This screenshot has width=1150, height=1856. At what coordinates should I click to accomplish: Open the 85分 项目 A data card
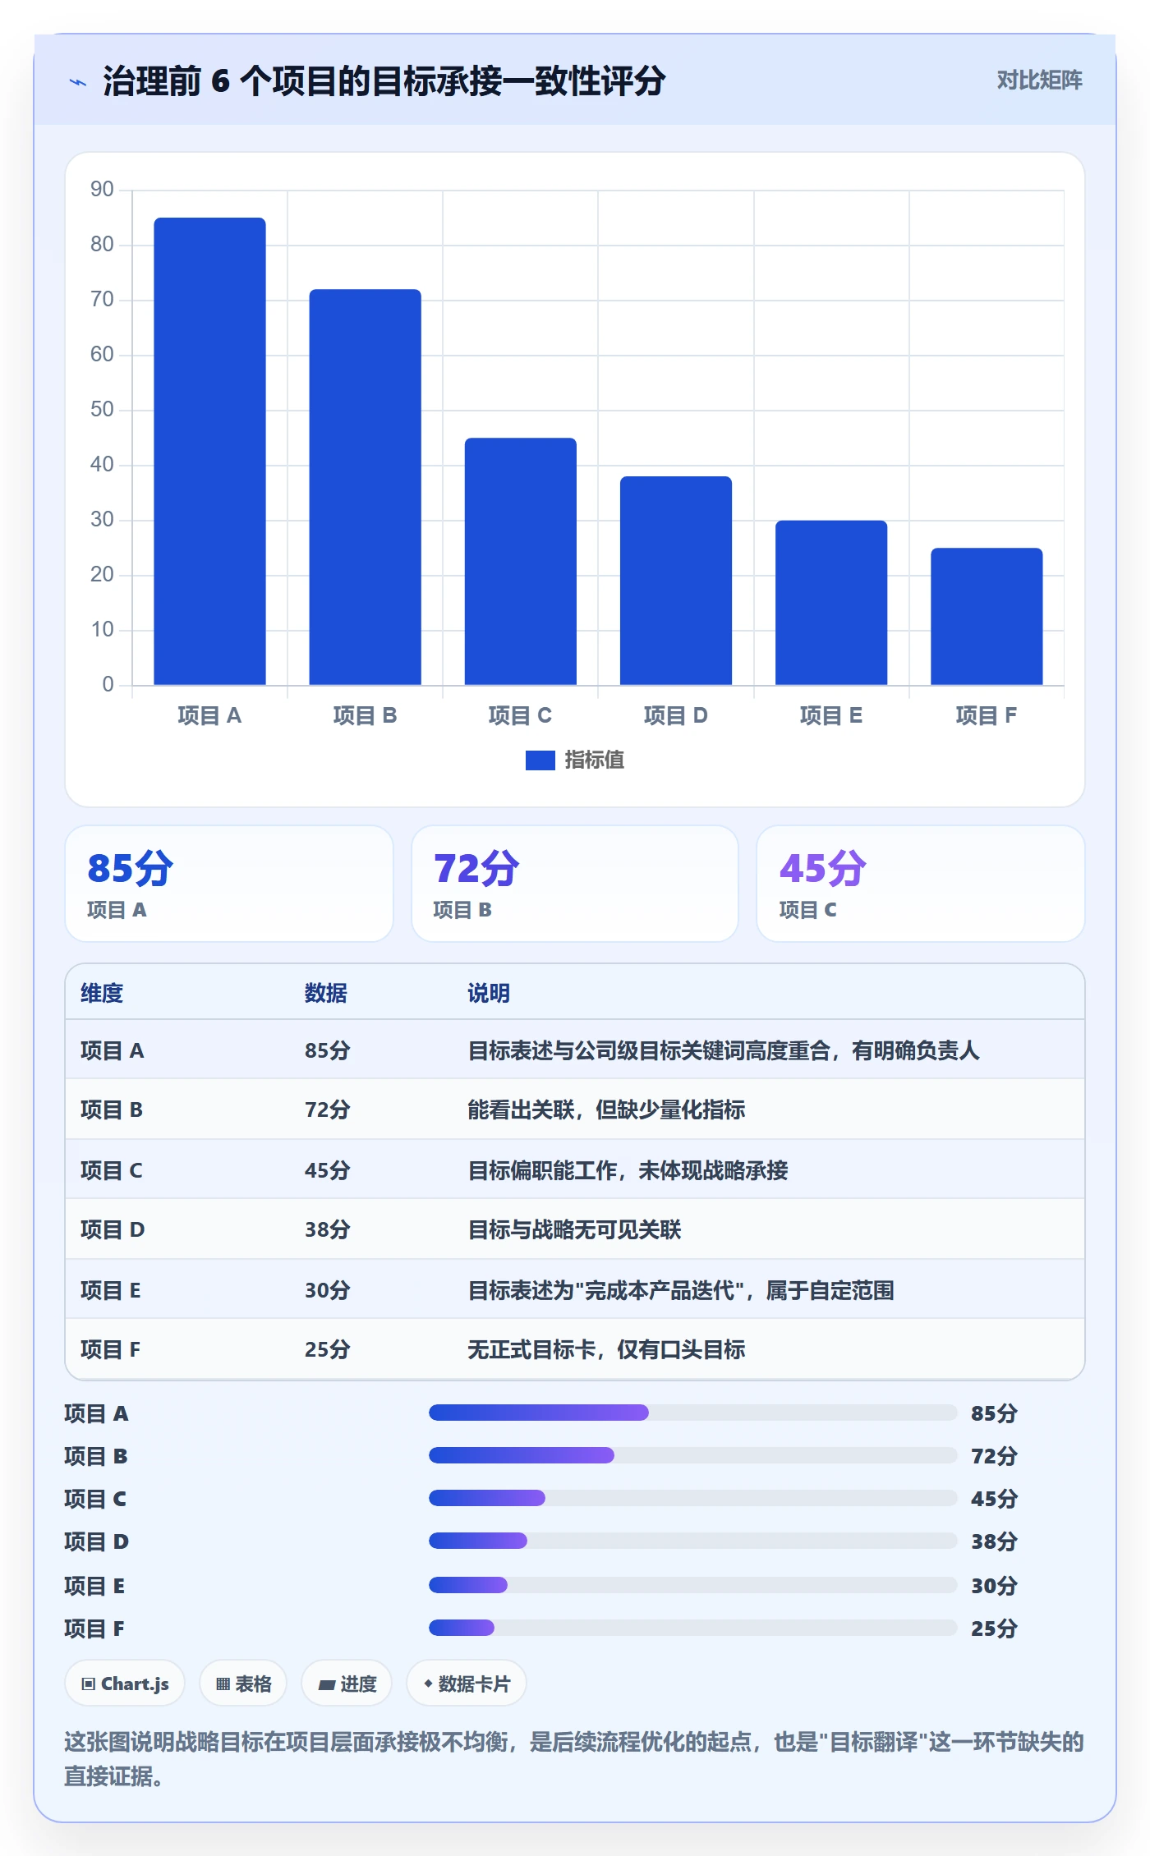coord(229,884)
